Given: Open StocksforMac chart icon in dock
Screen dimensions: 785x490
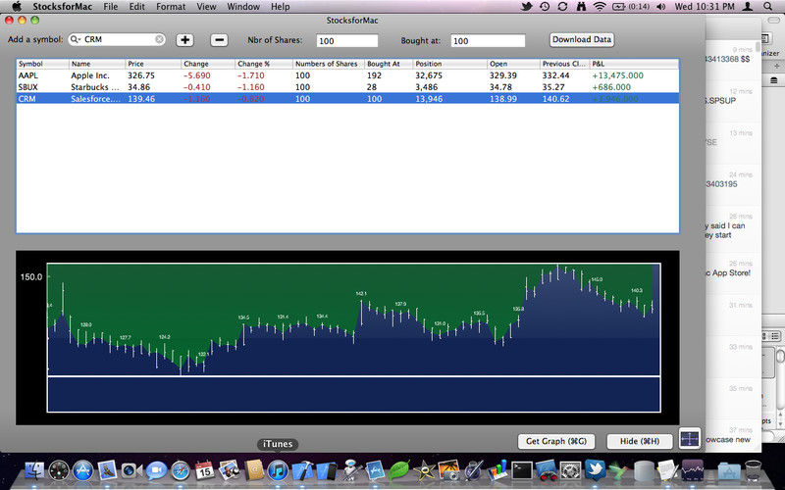Looking at the screenshot, I should 693,471.
